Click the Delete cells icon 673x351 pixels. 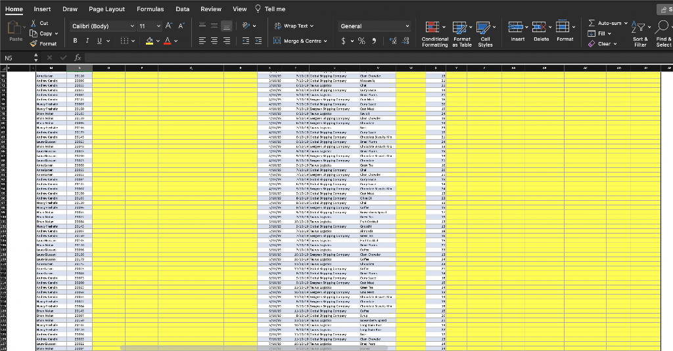pyautogui.click(x=539, y=27)
